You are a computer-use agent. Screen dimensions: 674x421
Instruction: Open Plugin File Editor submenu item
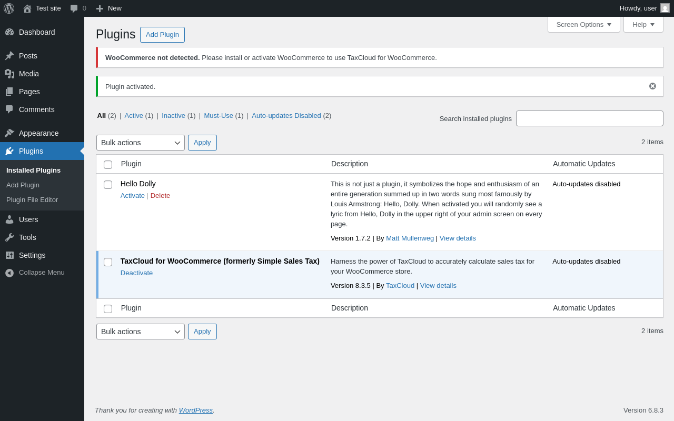32,200
